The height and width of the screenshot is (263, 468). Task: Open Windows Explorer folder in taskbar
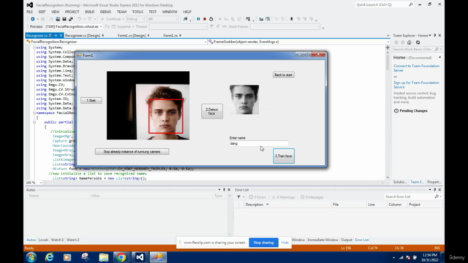coord(104,257)
